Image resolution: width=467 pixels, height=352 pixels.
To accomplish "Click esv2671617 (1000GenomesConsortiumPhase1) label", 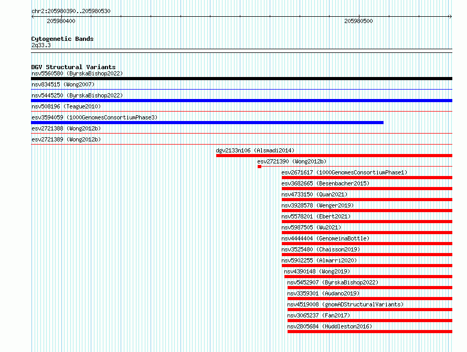I will (x=344, y=172).
